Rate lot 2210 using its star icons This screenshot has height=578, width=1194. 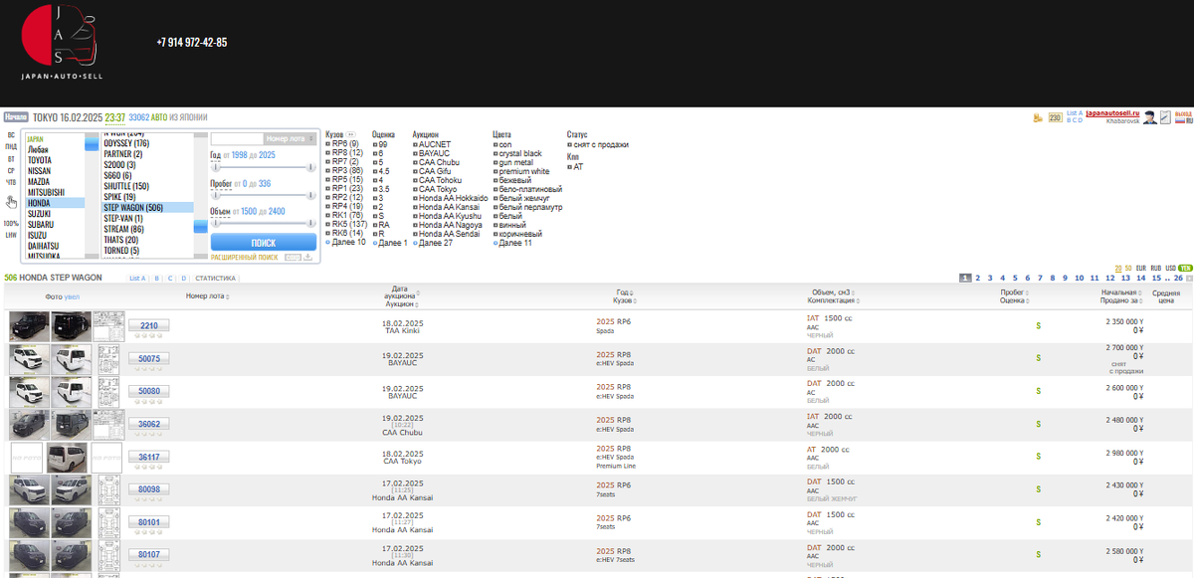(149, 336)
